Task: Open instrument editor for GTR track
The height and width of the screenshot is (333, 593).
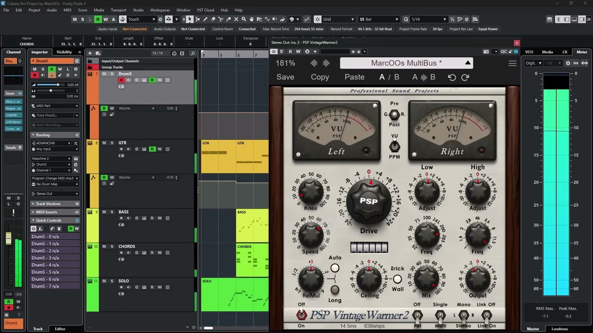Action: (x=144, y=149)
